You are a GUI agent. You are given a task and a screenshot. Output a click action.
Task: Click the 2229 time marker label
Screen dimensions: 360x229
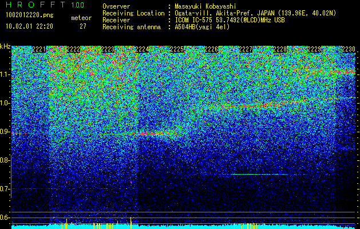(314, 49)
